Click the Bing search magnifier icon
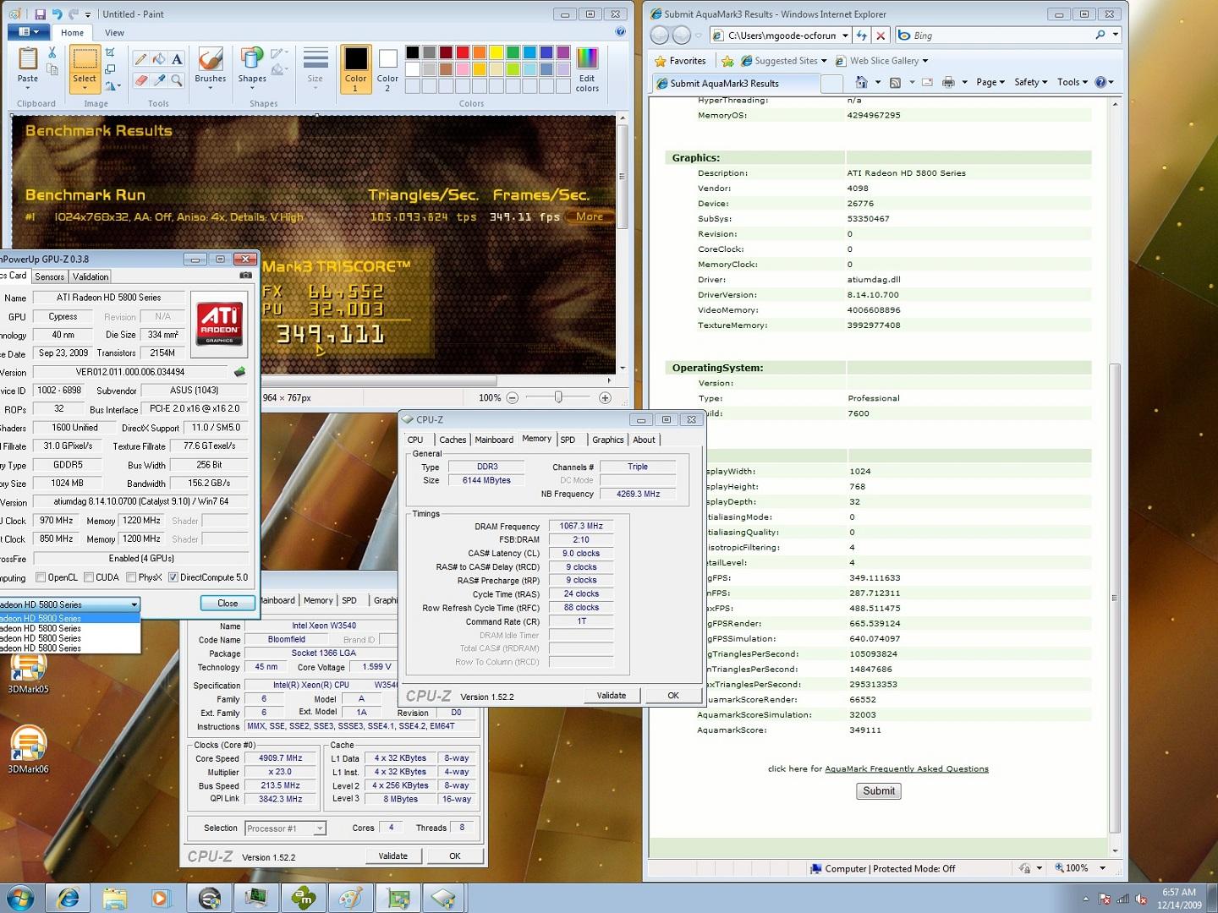Viewport: 1218px width, 913px height. click(1100, 36)
